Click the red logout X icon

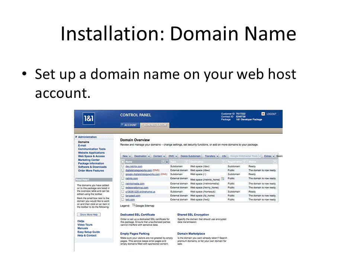coord(263,114)
